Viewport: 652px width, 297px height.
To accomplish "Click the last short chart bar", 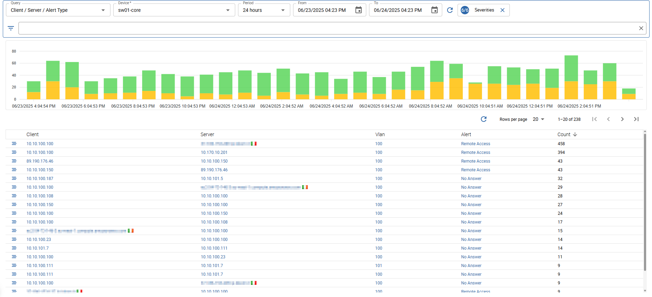I will coord(629,94).
